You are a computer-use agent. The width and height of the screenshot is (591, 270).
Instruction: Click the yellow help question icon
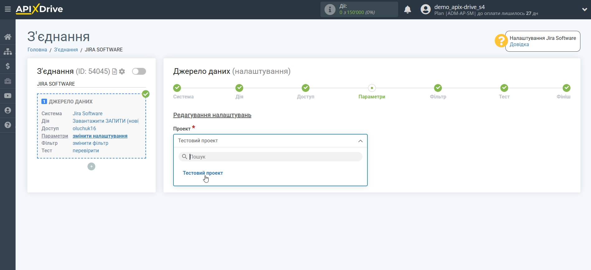point(501,41)
